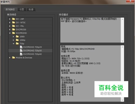Image resolution: width=135 pixels, height=104 pixels.
Task: Click the DVCPROHD 720p60 preset file icon
Action: pyautogui.click(x=21, y=54)
